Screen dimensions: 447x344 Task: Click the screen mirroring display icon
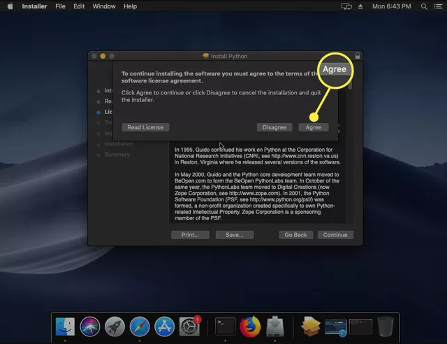coord(346,6)
